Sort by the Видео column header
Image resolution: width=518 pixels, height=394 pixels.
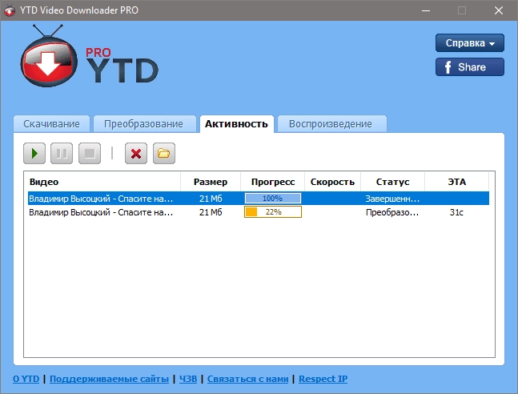click(102, 182)
